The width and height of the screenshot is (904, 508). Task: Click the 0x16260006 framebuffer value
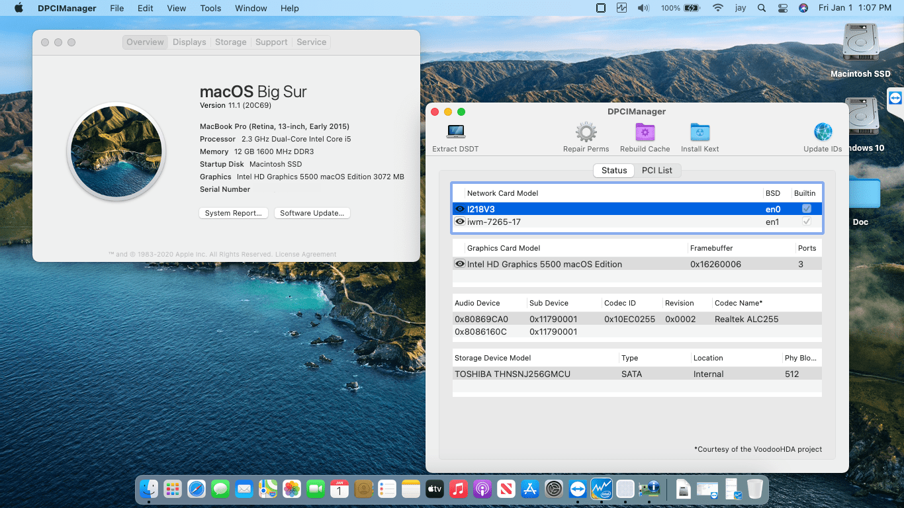(x=715, y=264)
